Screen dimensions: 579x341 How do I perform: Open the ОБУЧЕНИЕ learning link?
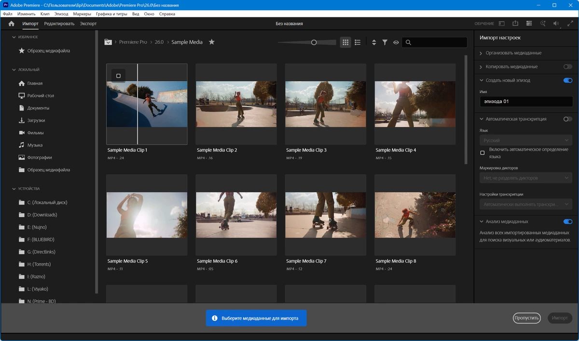(484, 24)
